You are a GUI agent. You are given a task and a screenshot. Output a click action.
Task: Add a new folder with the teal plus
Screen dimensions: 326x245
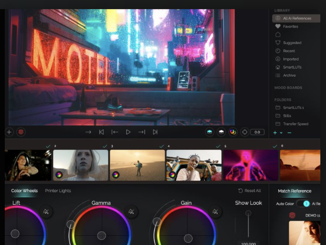pos(275,133)
